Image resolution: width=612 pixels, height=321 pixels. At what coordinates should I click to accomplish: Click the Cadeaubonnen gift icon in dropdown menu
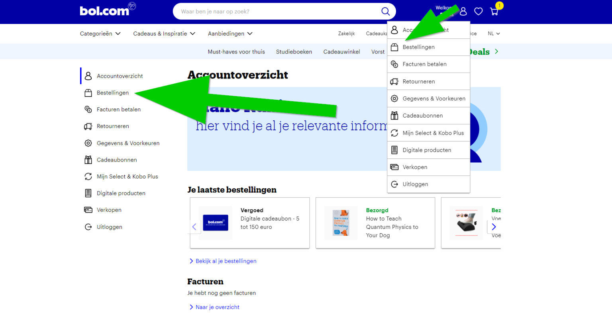pyautogui.click(x=394, y=116)
